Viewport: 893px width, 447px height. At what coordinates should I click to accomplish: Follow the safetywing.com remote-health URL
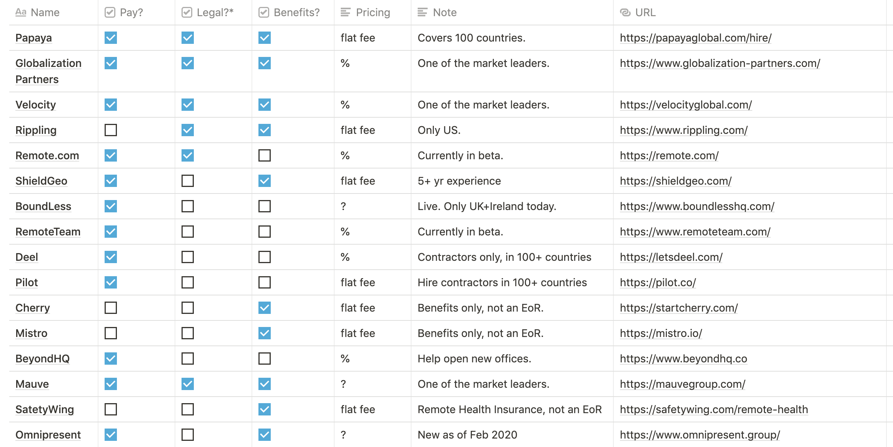pyautogui.click(x=713, y=409)
